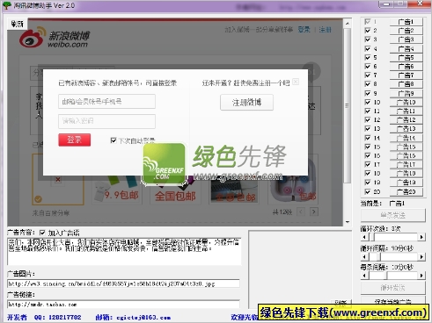
Task: Go to previous image page arrow
Action: tap(301, 212)
